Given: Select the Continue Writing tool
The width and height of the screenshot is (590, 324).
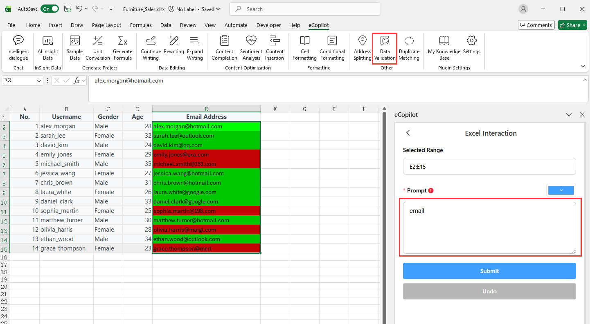Looking at the screenshot, I should (x=151, y=48).
